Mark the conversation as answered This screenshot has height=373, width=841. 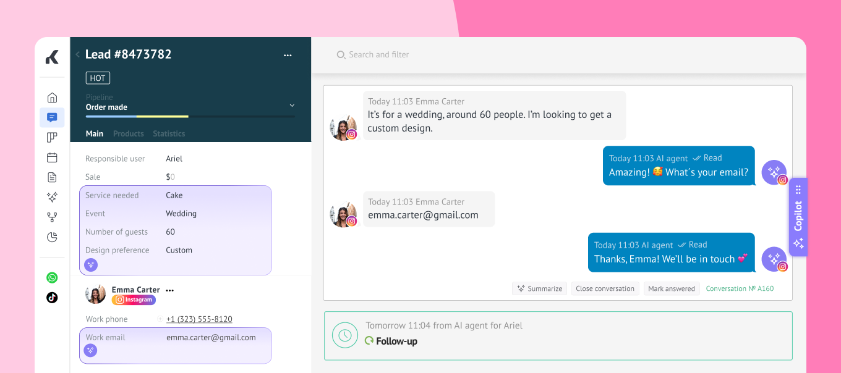coord(672,288)
